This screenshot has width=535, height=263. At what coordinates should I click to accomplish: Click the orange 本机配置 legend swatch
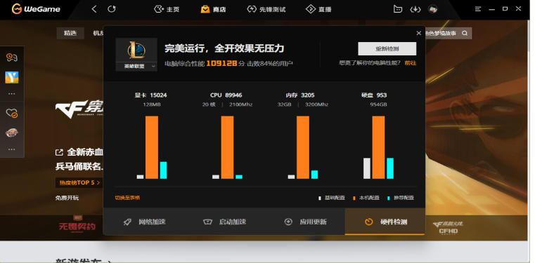[x=354, y=198]
